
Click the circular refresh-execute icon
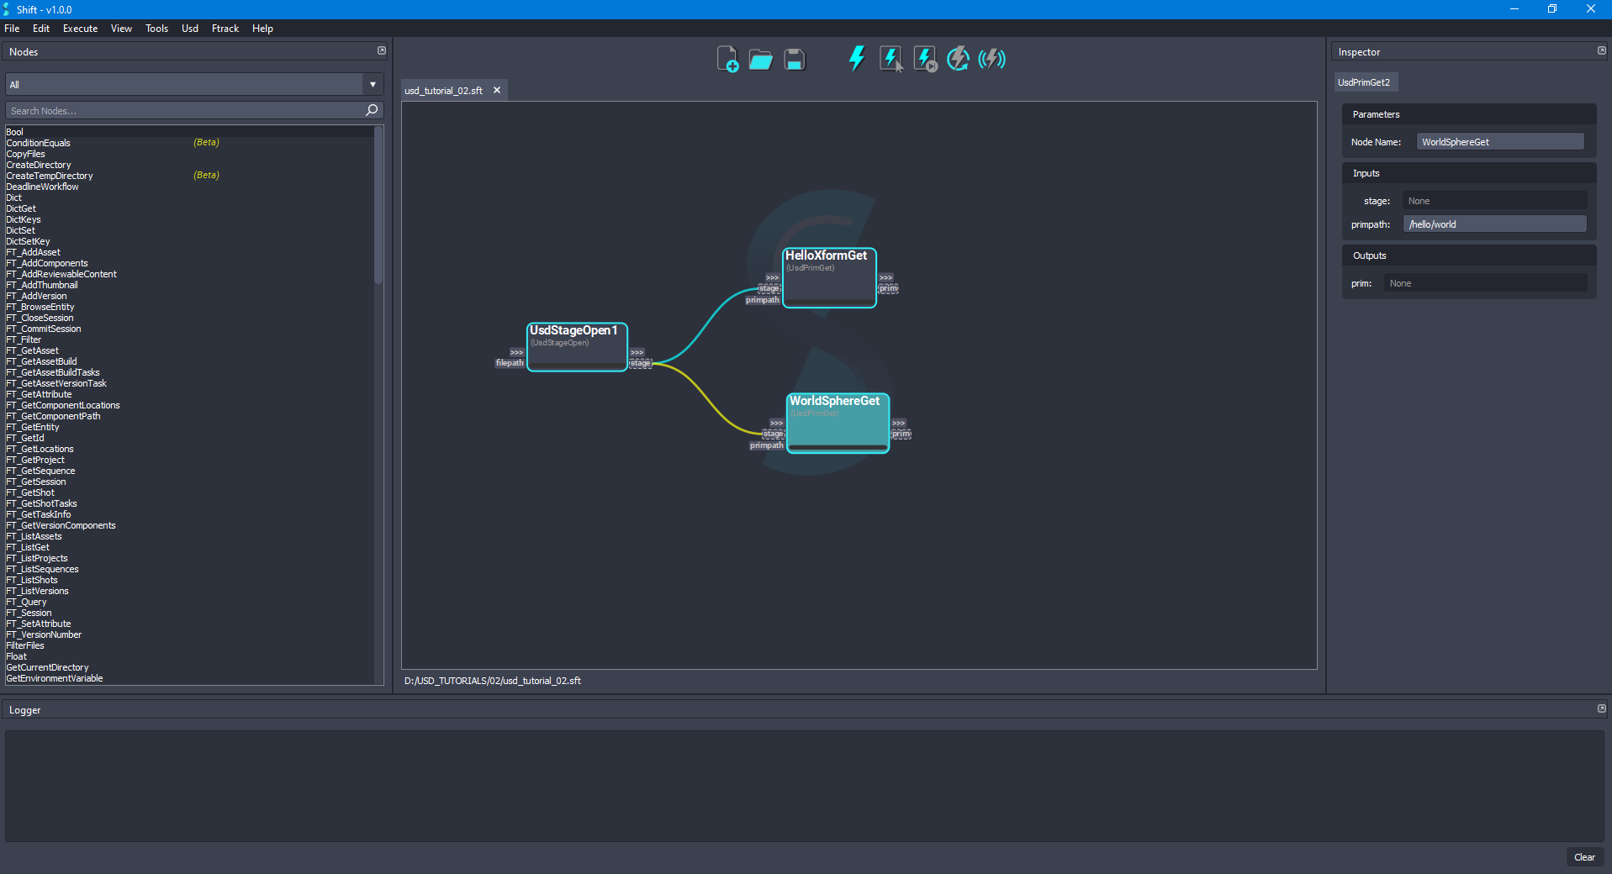click(958, 58)
